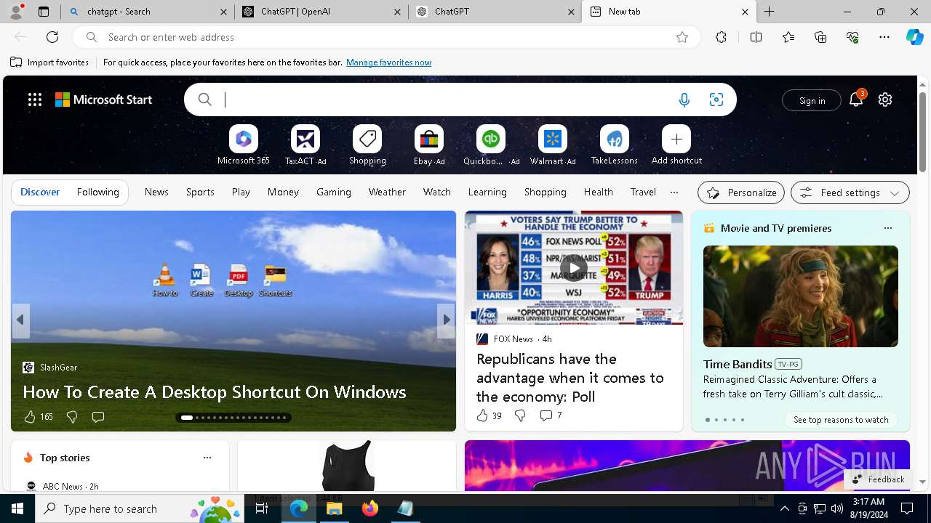Open the Favorites hub
The width and height of the screenshot is (931, 523).
point(788,37)
